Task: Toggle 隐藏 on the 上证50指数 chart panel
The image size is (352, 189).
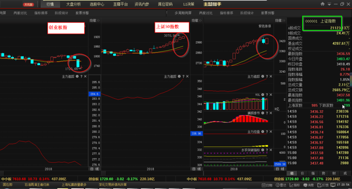Action: [x=197, y=21]
